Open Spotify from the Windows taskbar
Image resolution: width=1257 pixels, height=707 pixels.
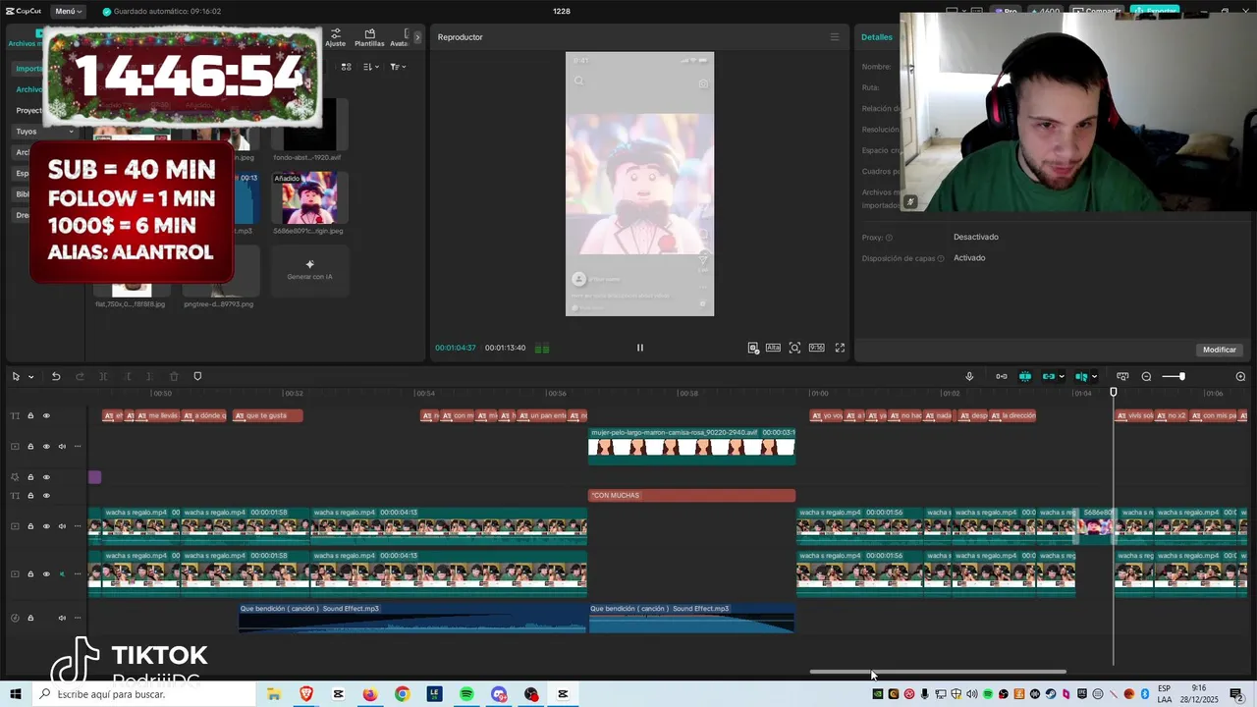[466, 694]
